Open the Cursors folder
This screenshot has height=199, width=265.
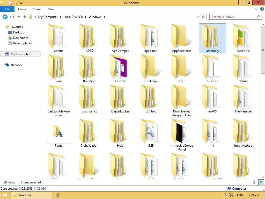click(212, 68)
